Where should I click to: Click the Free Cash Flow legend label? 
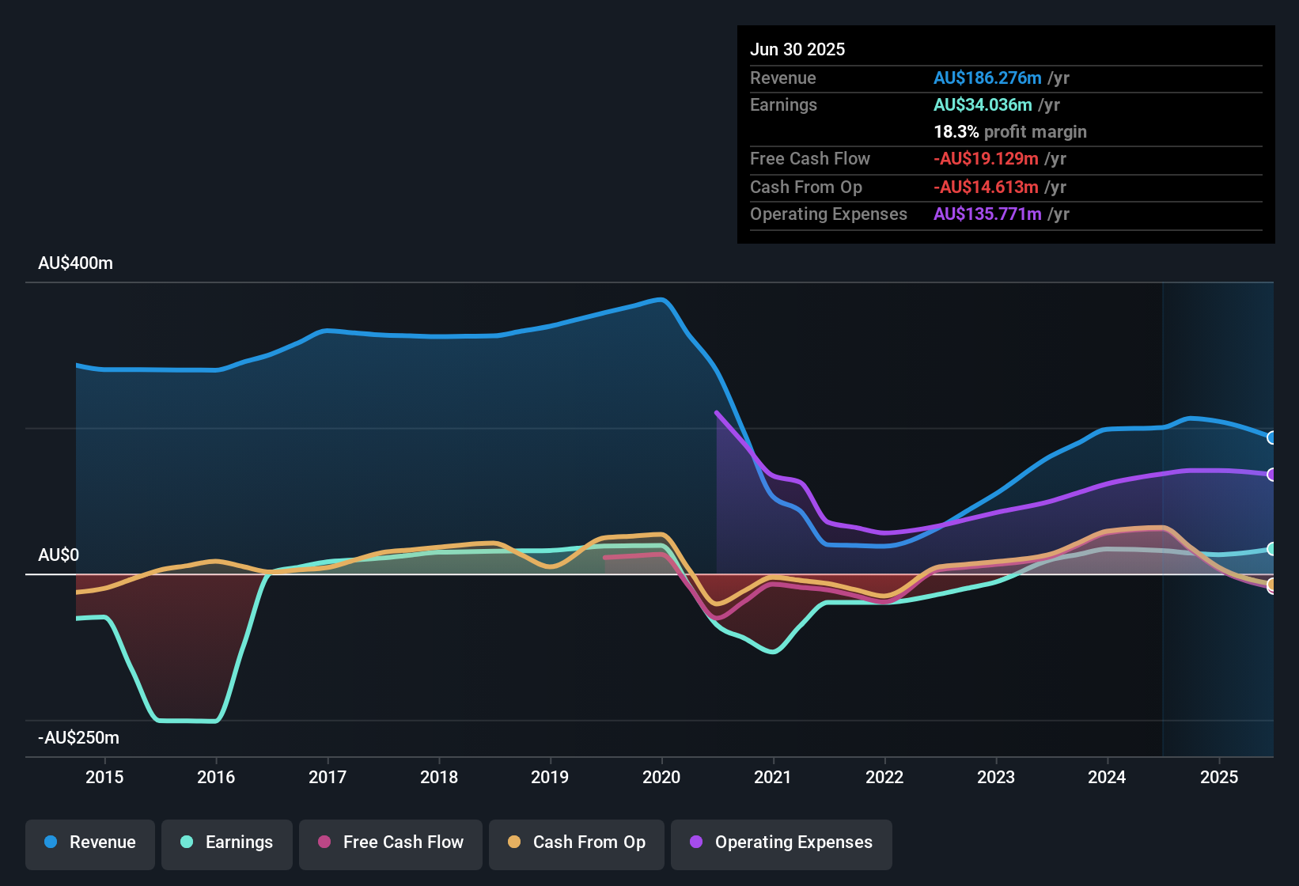pyautogui.click(x=403, y=842)
